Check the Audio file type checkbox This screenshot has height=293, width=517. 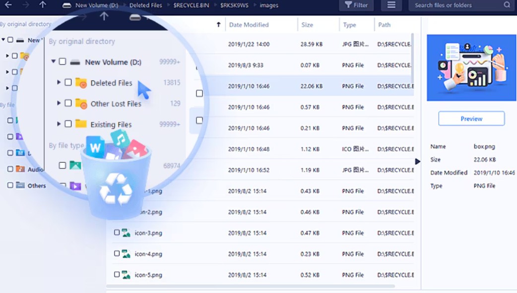click(x=10, y=169)
